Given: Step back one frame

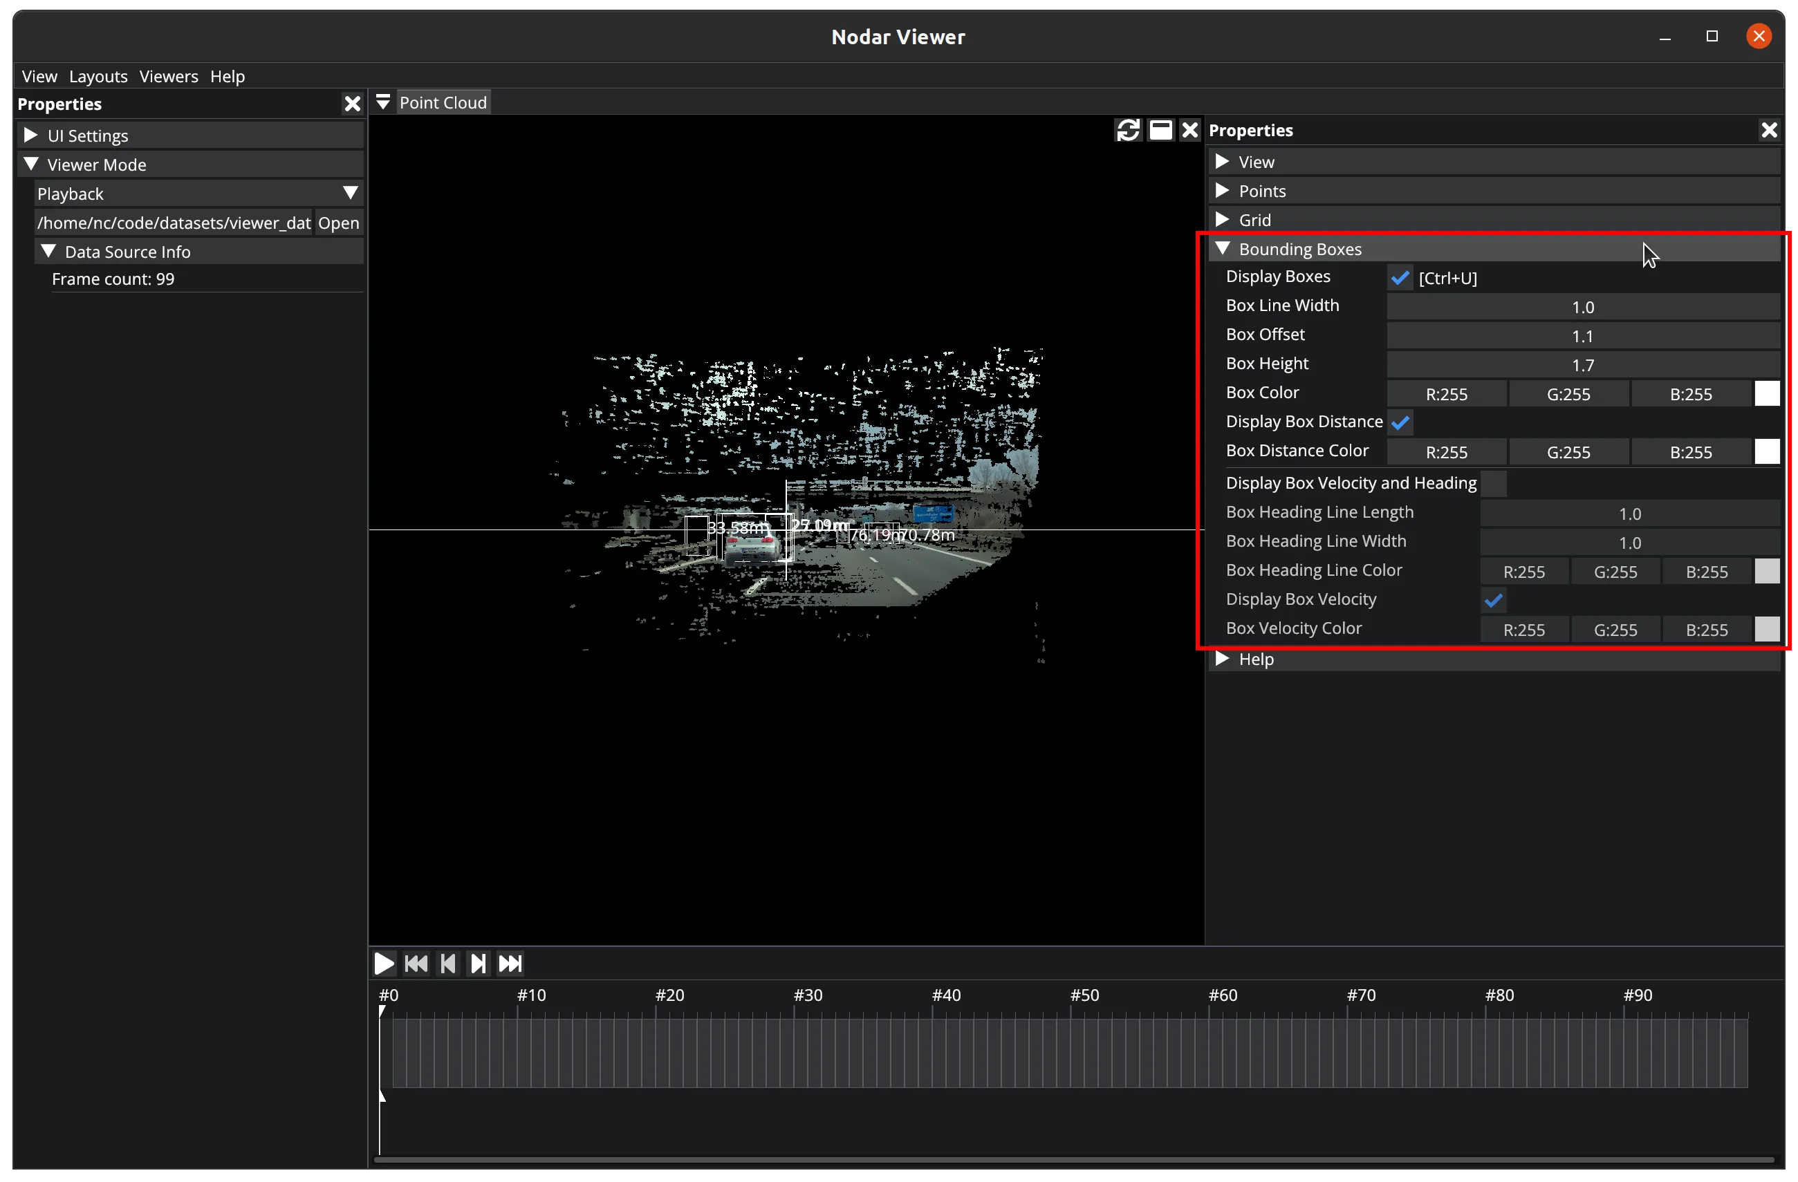Looking at the screenshot, I should click(x=447, y=963).
